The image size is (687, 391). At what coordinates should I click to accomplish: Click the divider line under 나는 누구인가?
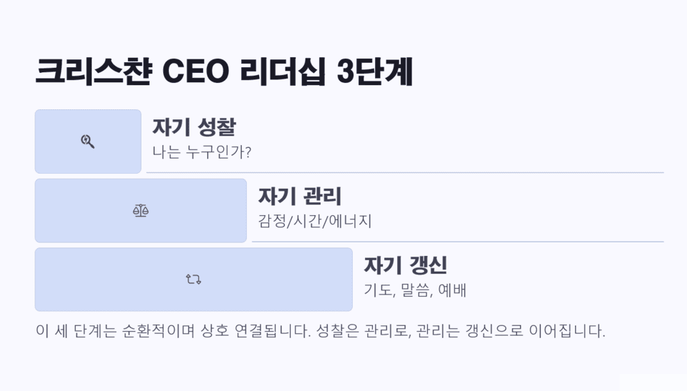(404, 172)
